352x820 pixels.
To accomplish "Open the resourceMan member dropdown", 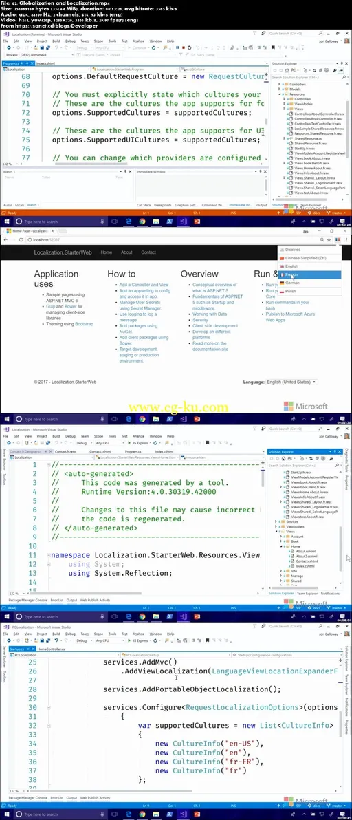I will click(x=223, y=457).
